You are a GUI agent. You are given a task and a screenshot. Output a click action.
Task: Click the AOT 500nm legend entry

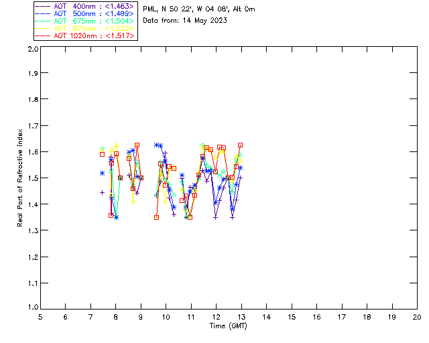[85, 13]
